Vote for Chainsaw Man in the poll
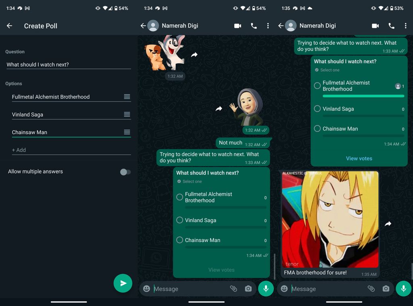The width and height of the screenshot is (413, 306). click(x=317, y=129)
